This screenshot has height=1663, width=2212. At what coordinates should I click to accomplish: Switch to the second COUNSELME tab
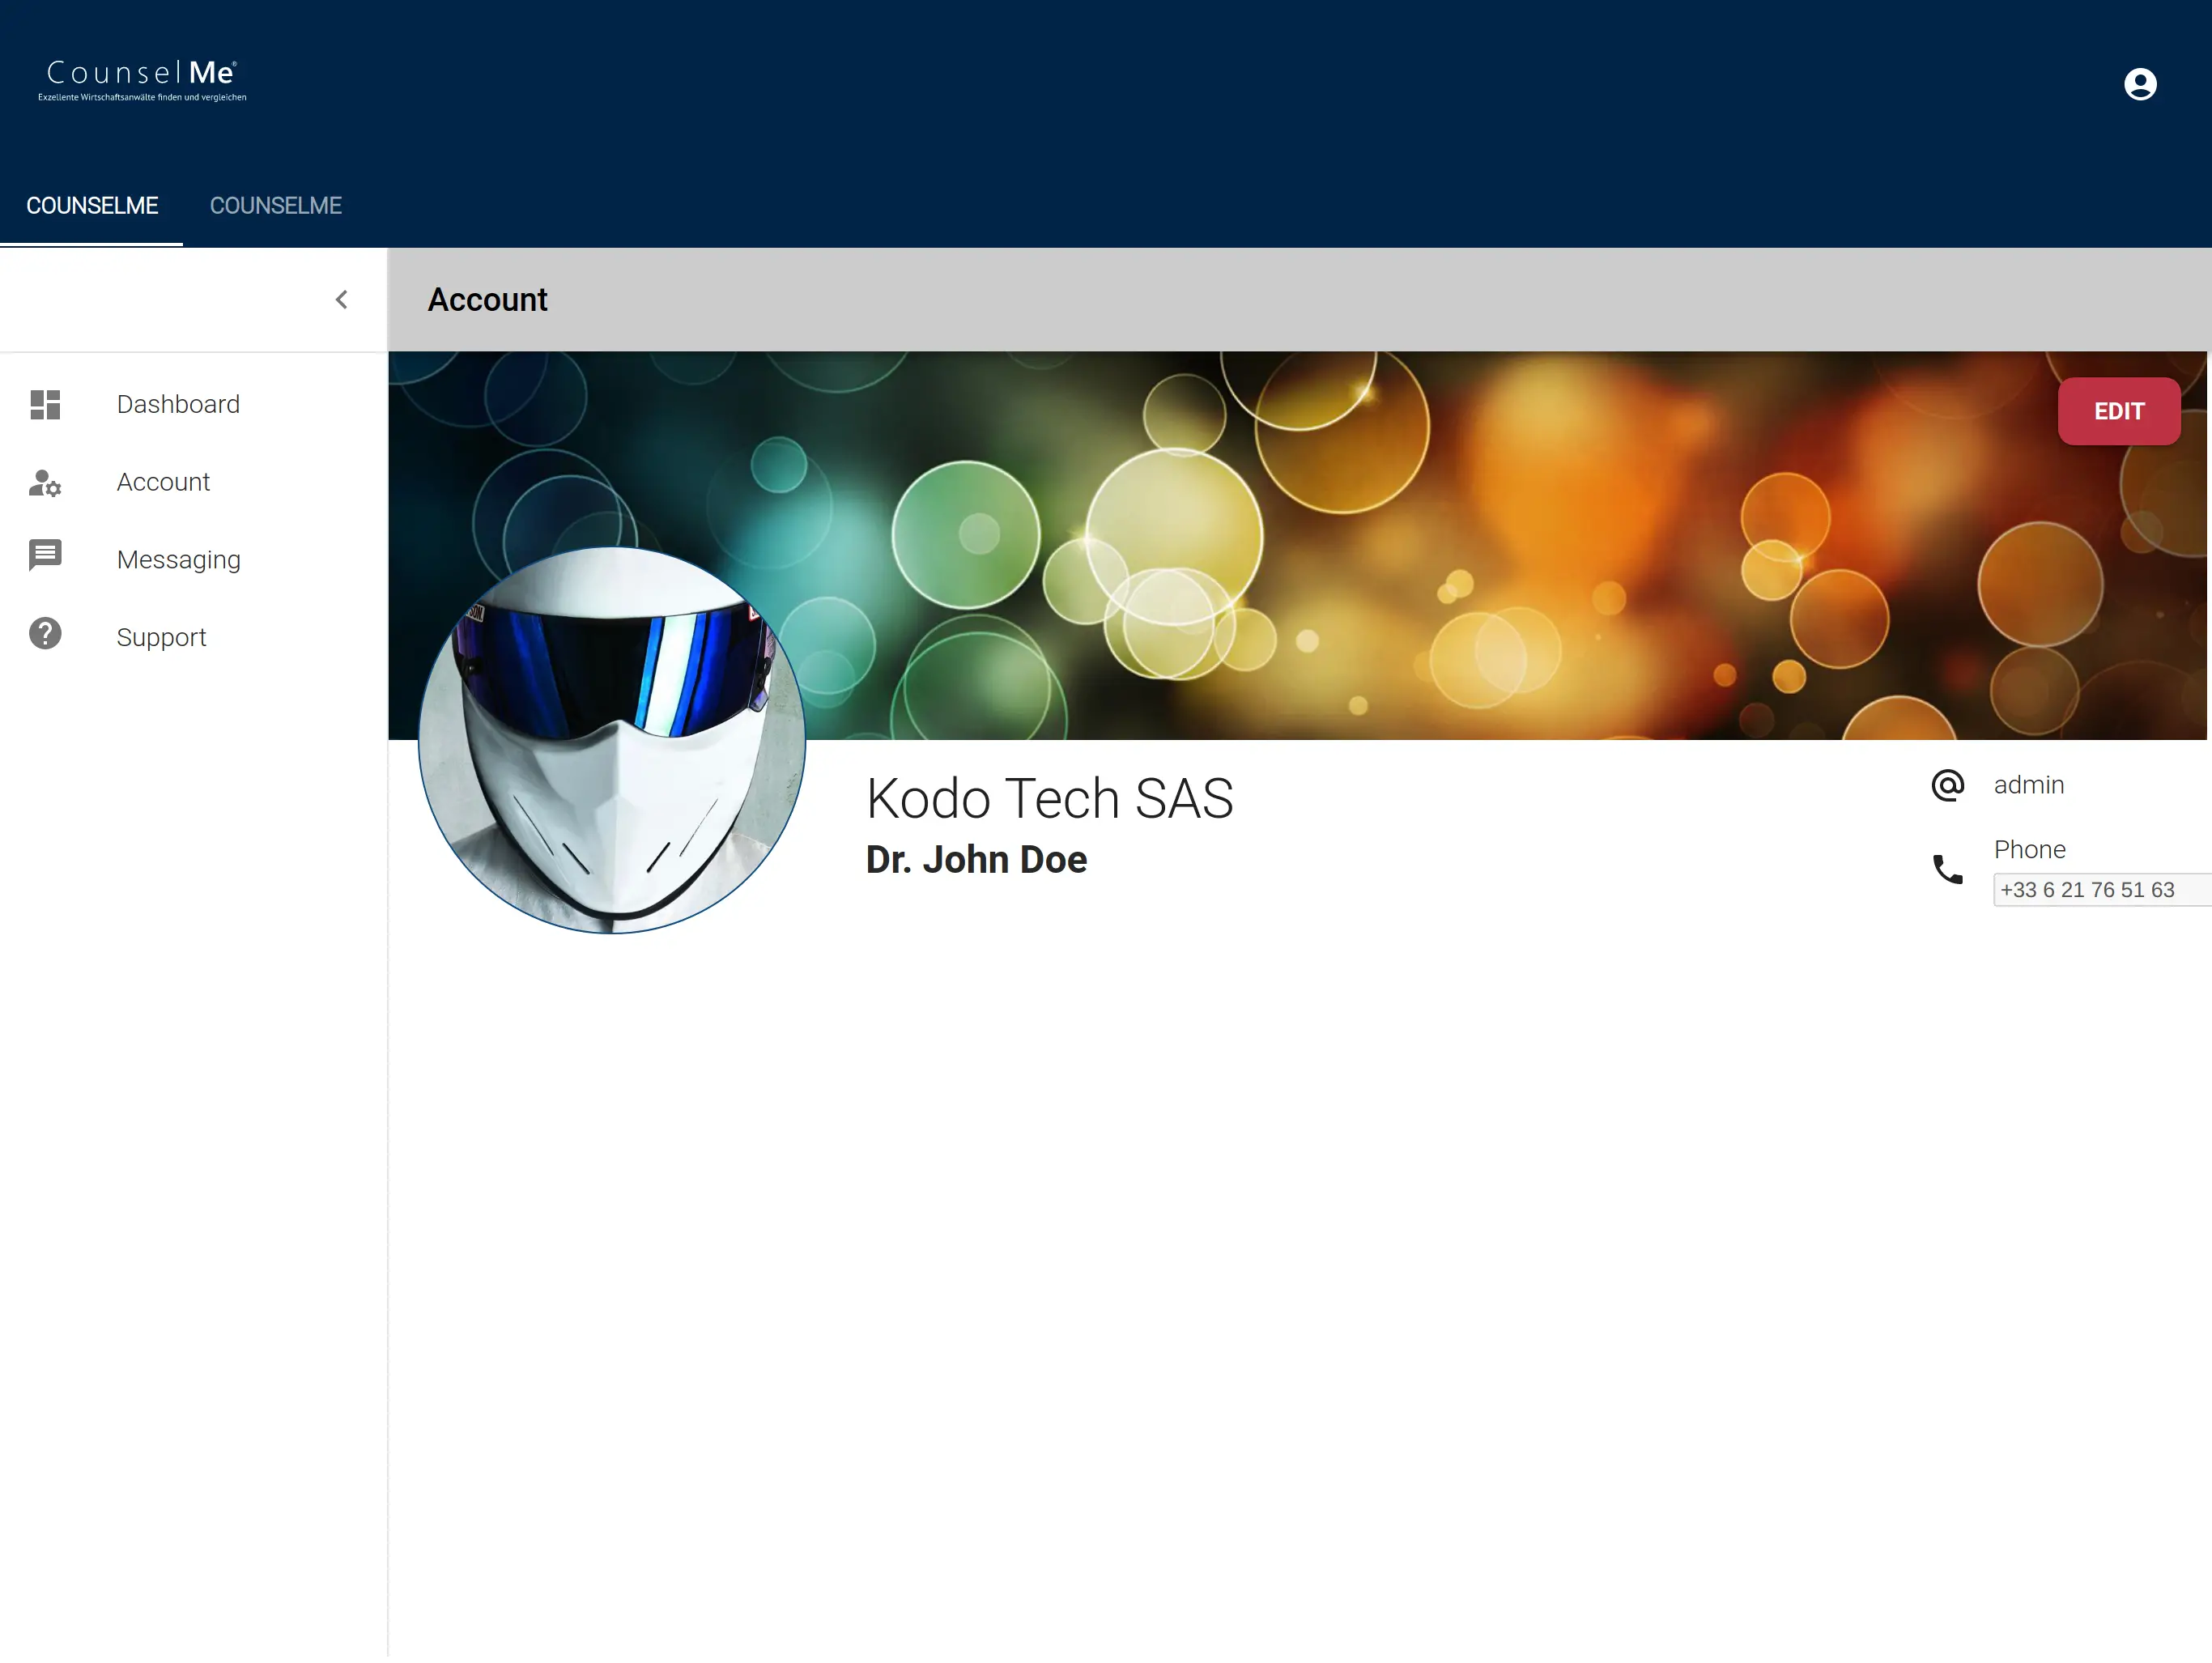pyautogui.click(x=276, y=206)
